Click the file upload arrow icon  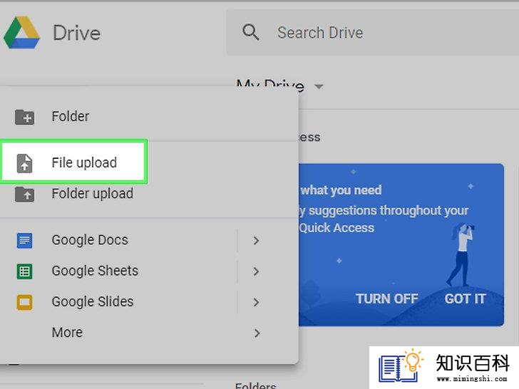click(x=24, y=163)
